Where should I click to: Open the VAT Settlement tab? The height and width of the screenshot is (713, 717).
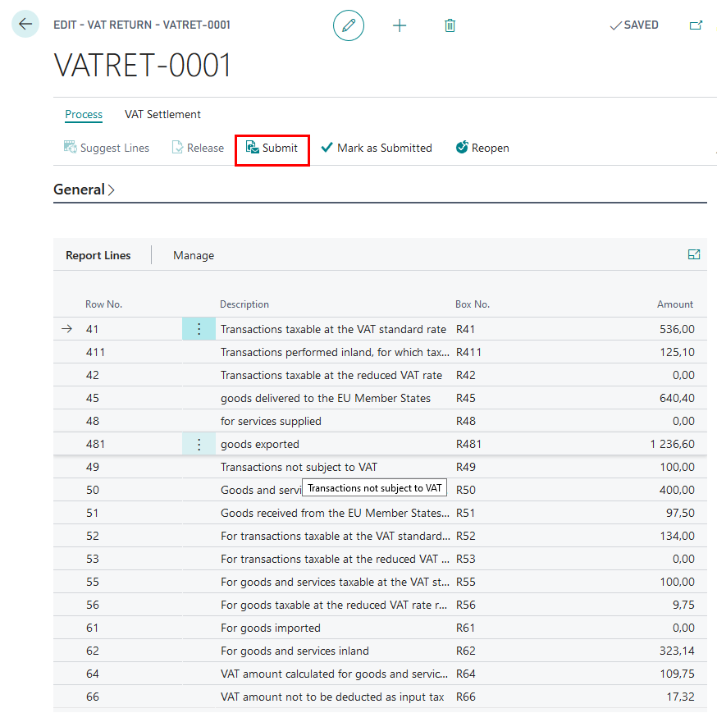(162, 114)
